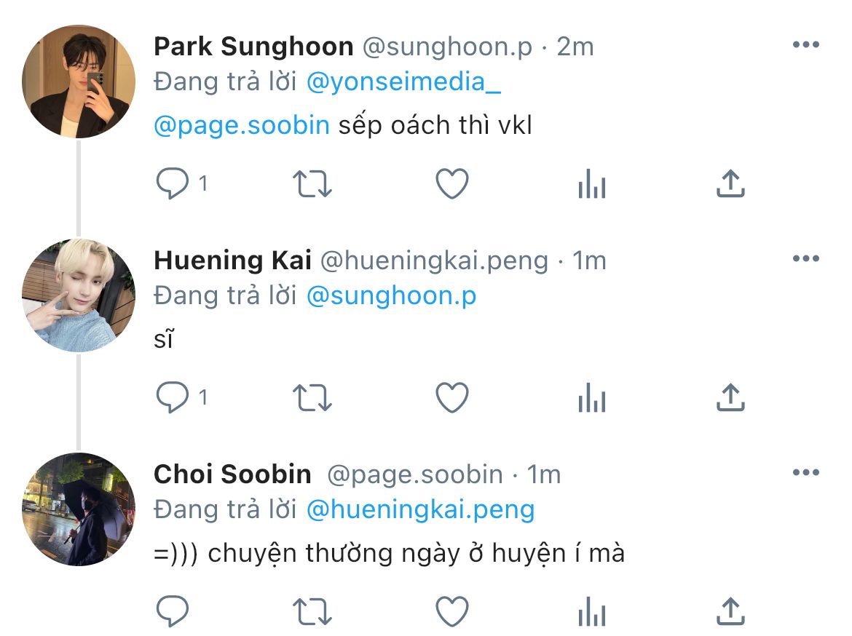Retweet Huening Kai's tweet
The image size is (852, 636).
point(312,397)
